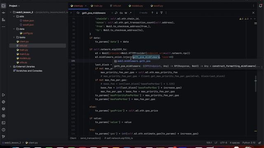Close the client.py tab
Screen dimensions: 264x148
[x=86, y=6]
